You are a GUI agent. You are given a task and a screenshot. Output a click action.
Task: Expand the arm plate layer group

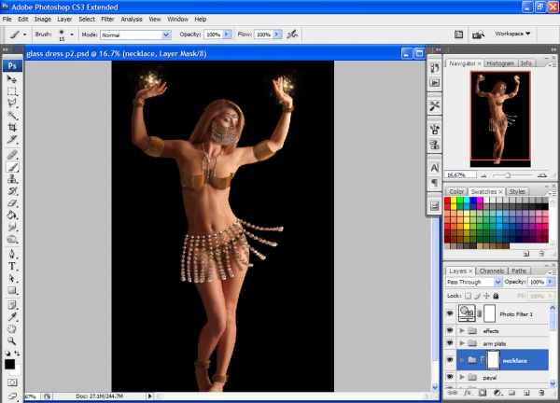click(x=462, y=343)
